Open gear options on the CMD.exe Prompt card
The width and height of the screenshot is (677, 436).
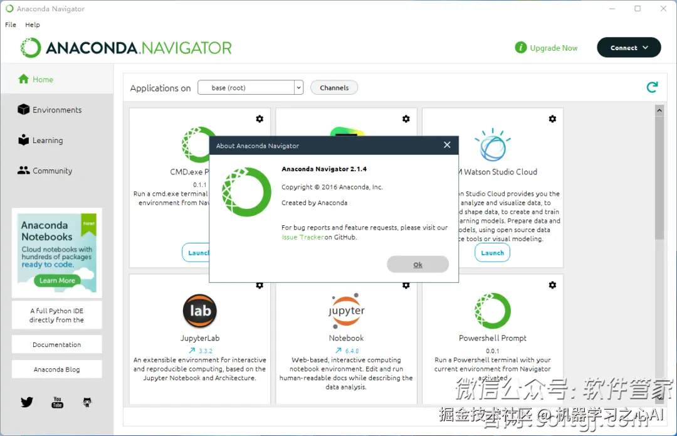click(260, 119)
